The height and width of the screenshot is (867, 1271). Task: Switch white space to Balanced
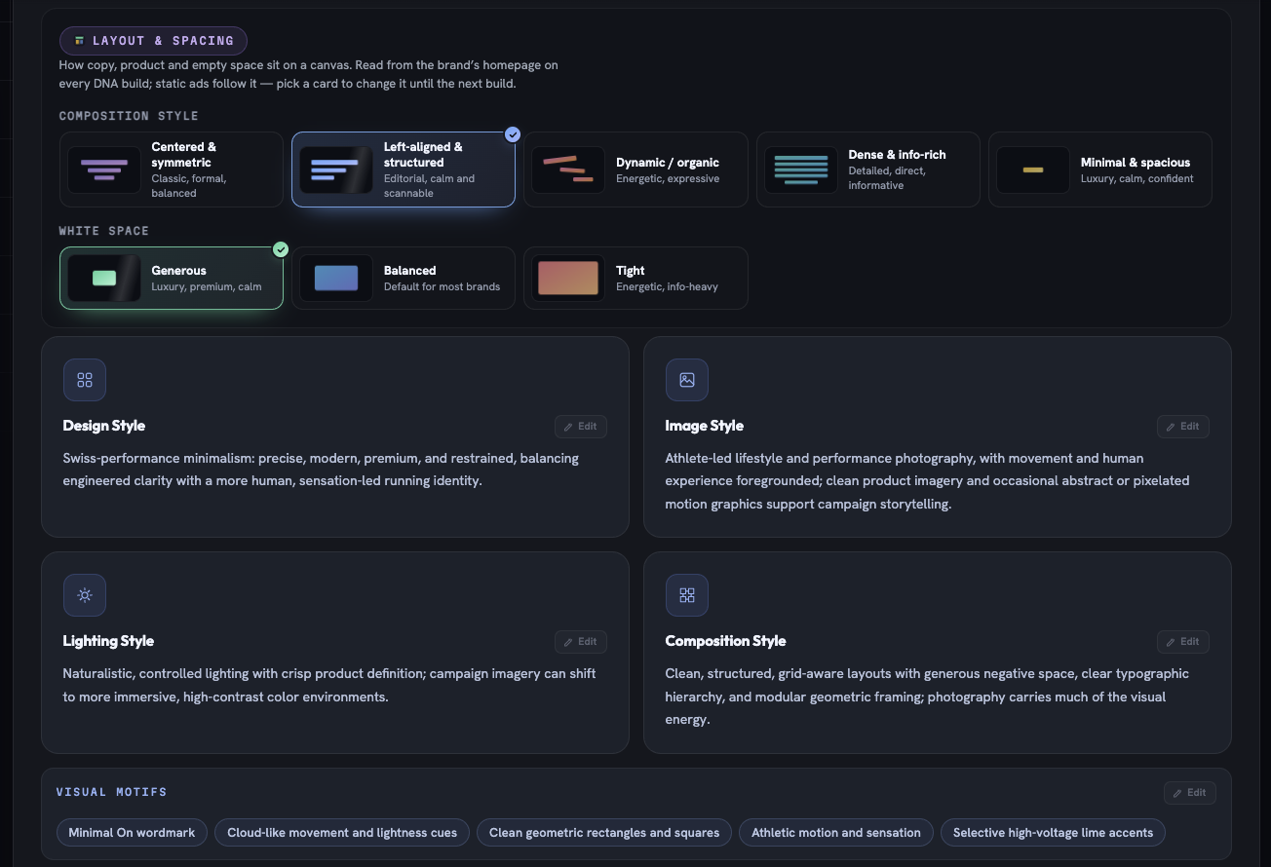point(404,278)
